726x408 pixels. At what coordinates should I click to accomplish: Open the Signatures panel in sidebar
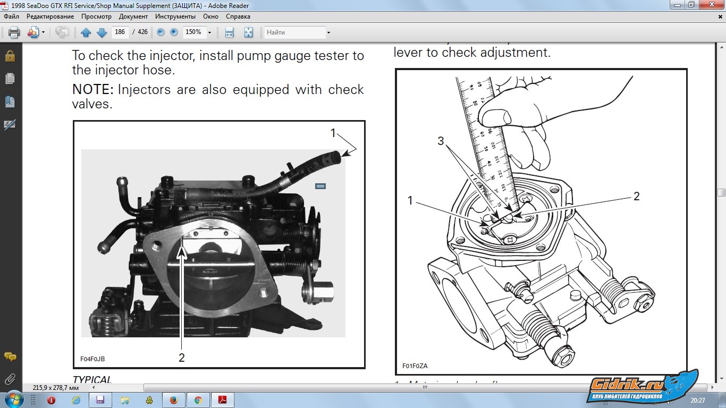[10, 124]
